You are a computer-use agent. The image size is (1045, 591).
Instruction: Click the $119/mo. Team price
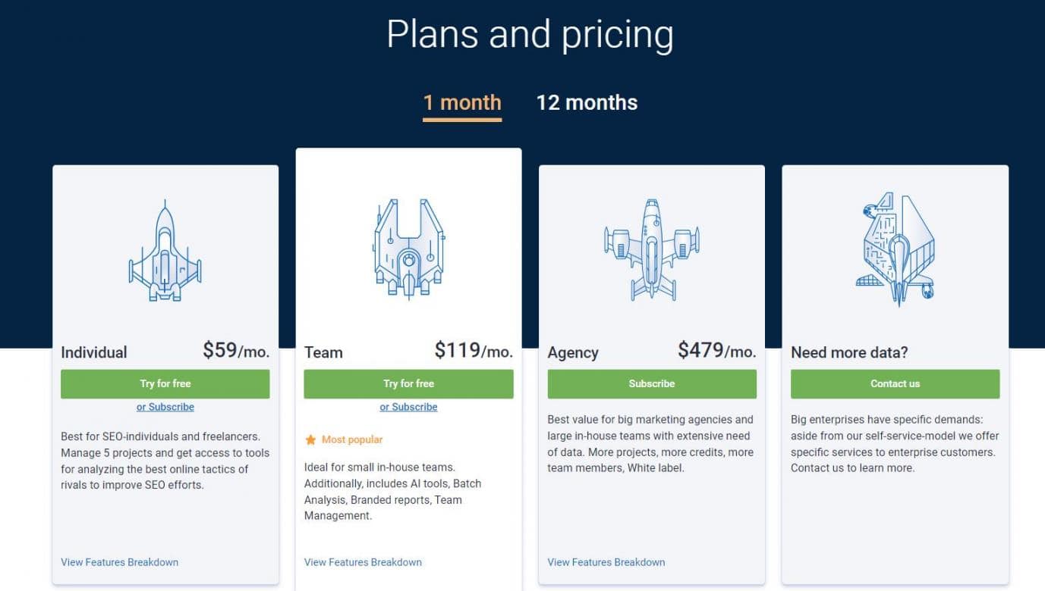click(x=474, y=350)
